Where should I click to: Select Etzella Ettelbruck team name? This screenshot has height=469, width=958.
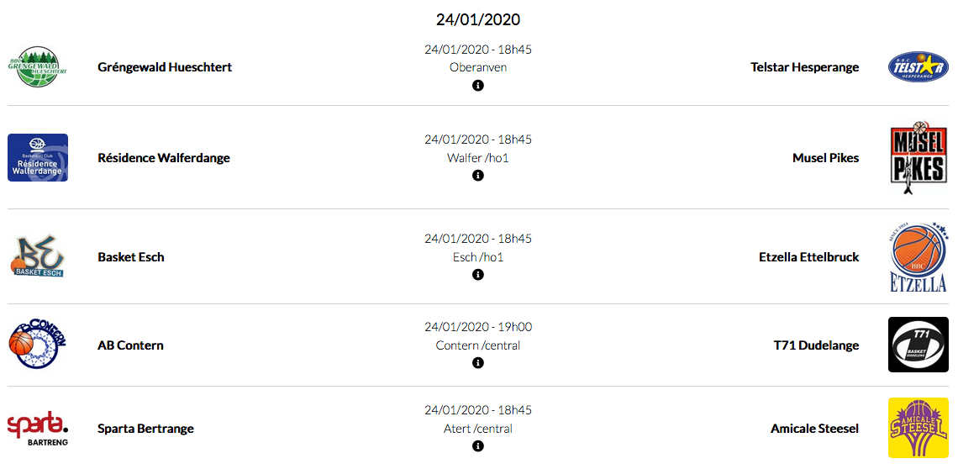pos(808,257)
